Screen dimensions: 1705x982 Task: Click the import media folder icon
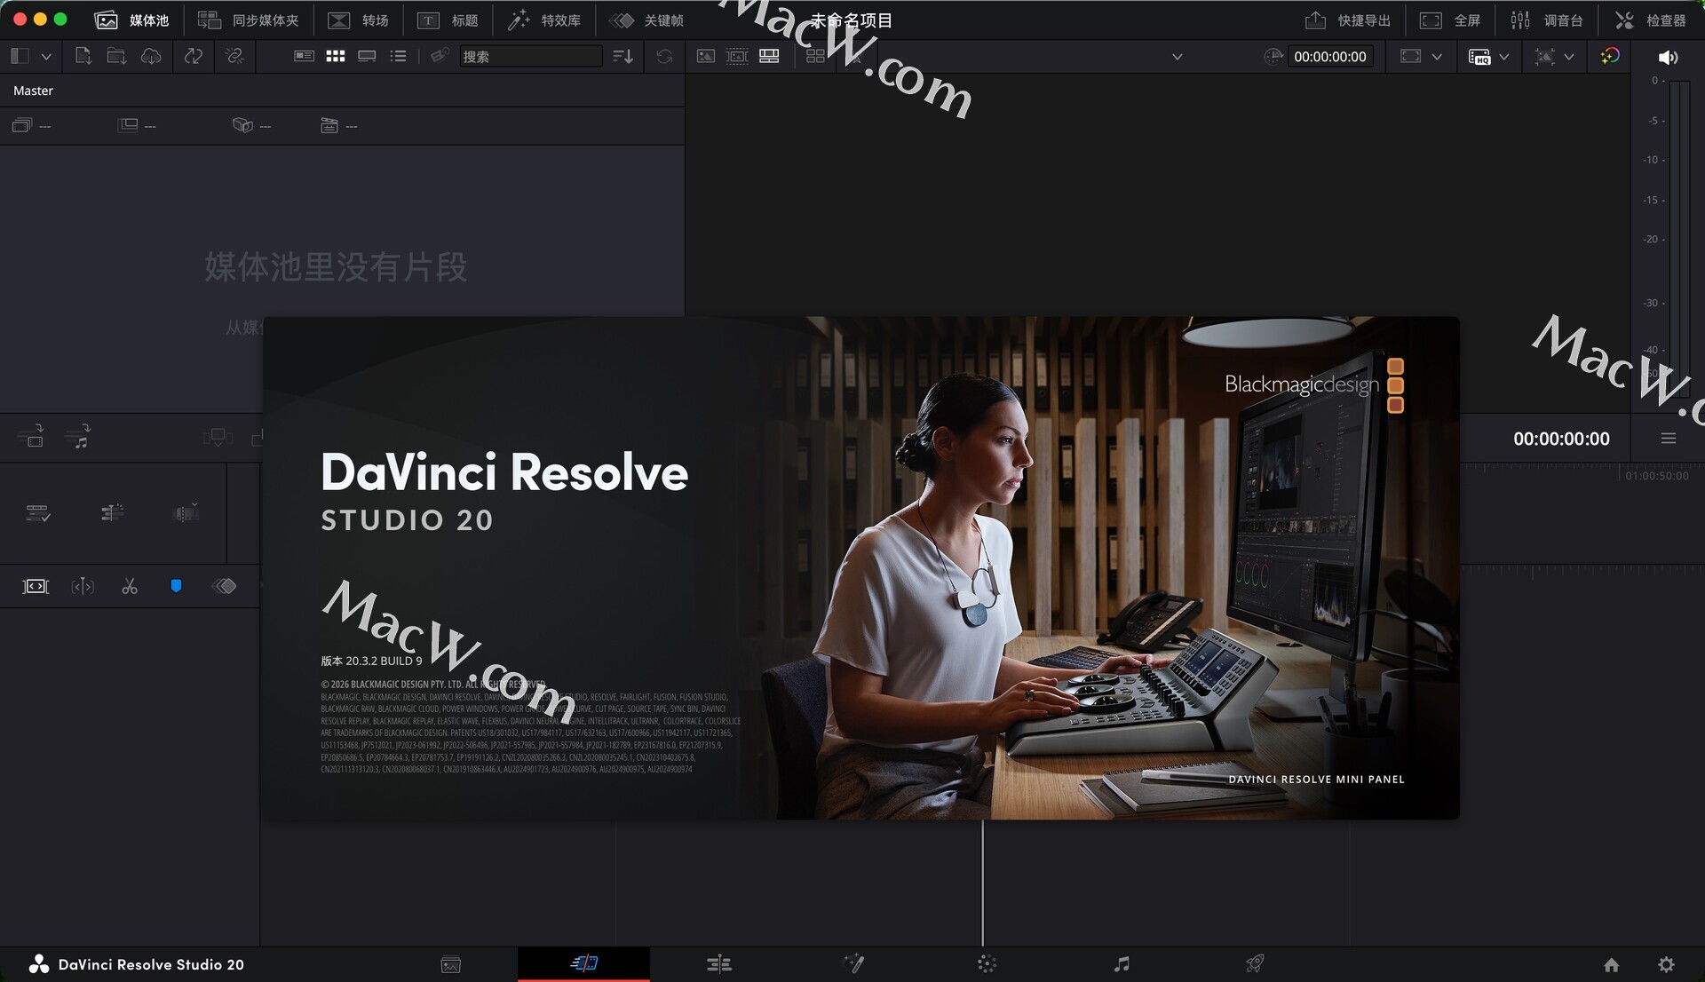coord(116,56)
